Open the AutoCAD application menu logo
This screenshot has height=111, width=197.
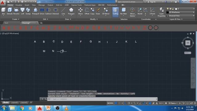tap(2, 2)
